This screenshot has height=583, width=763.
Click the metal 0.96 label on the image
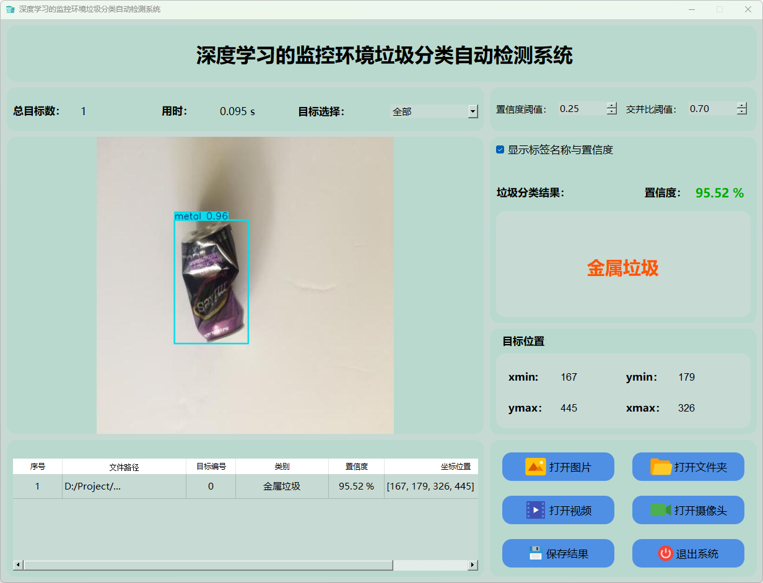202,216
